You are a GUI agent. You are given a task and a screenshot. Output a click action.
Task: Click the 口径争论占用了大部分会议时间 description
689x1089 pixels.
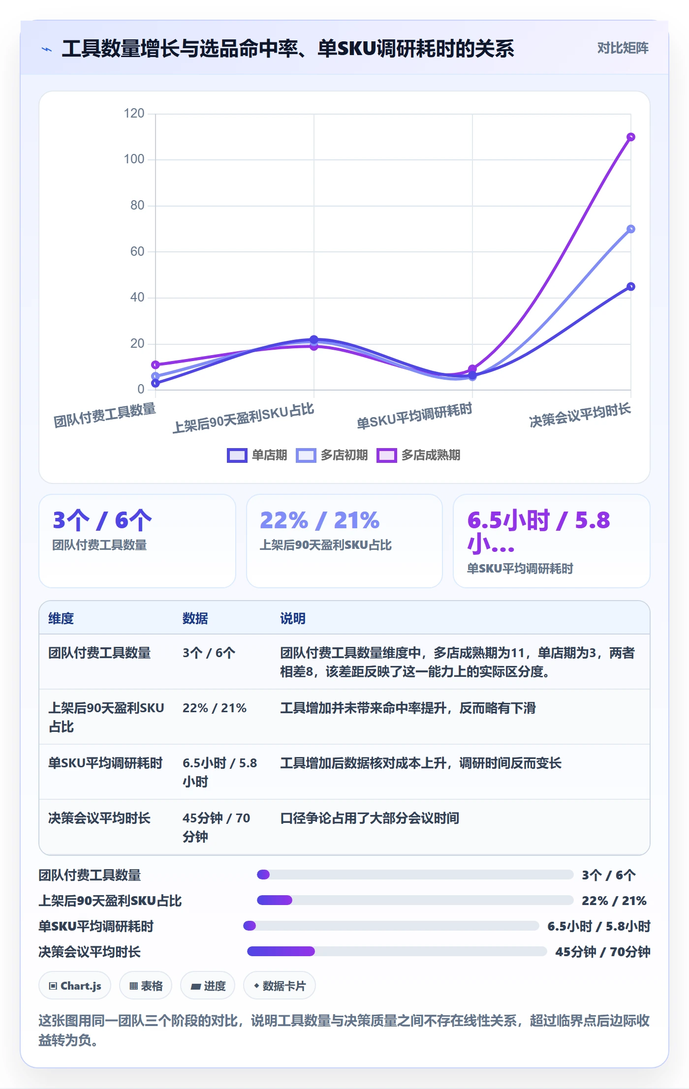(370, 818)
